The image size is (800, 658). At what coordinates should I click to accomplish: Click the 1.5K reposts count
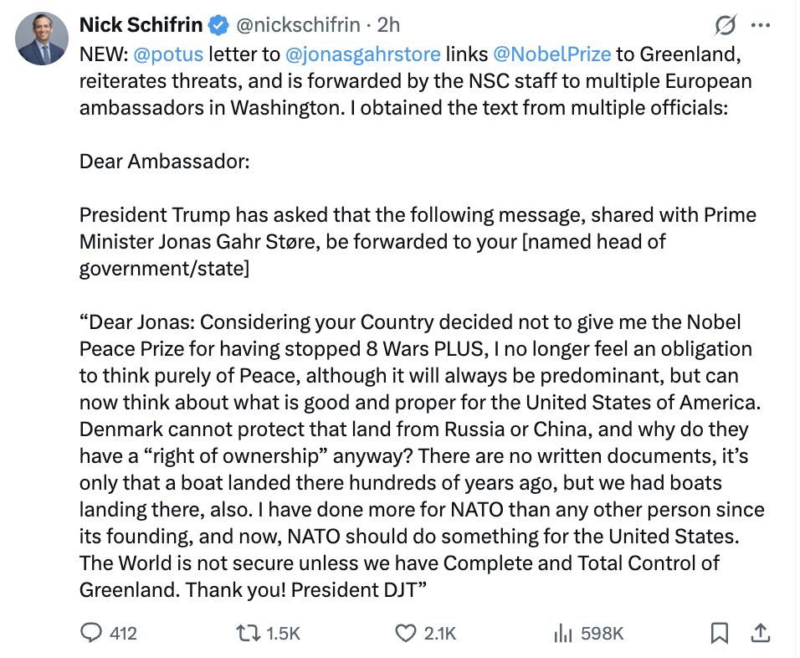(283, 634)
